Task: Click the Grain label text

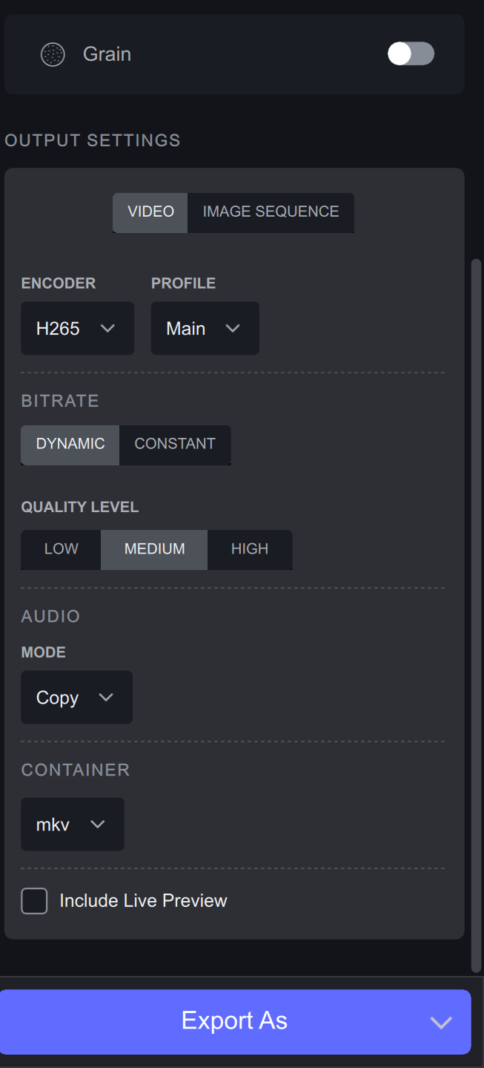Action: 107,54
